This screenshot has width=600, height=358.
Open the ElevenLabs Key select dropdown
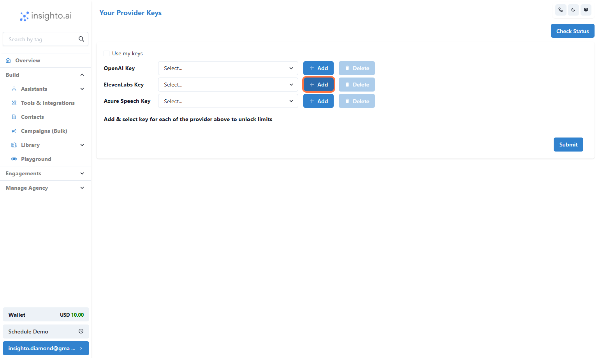coord(228,85)
